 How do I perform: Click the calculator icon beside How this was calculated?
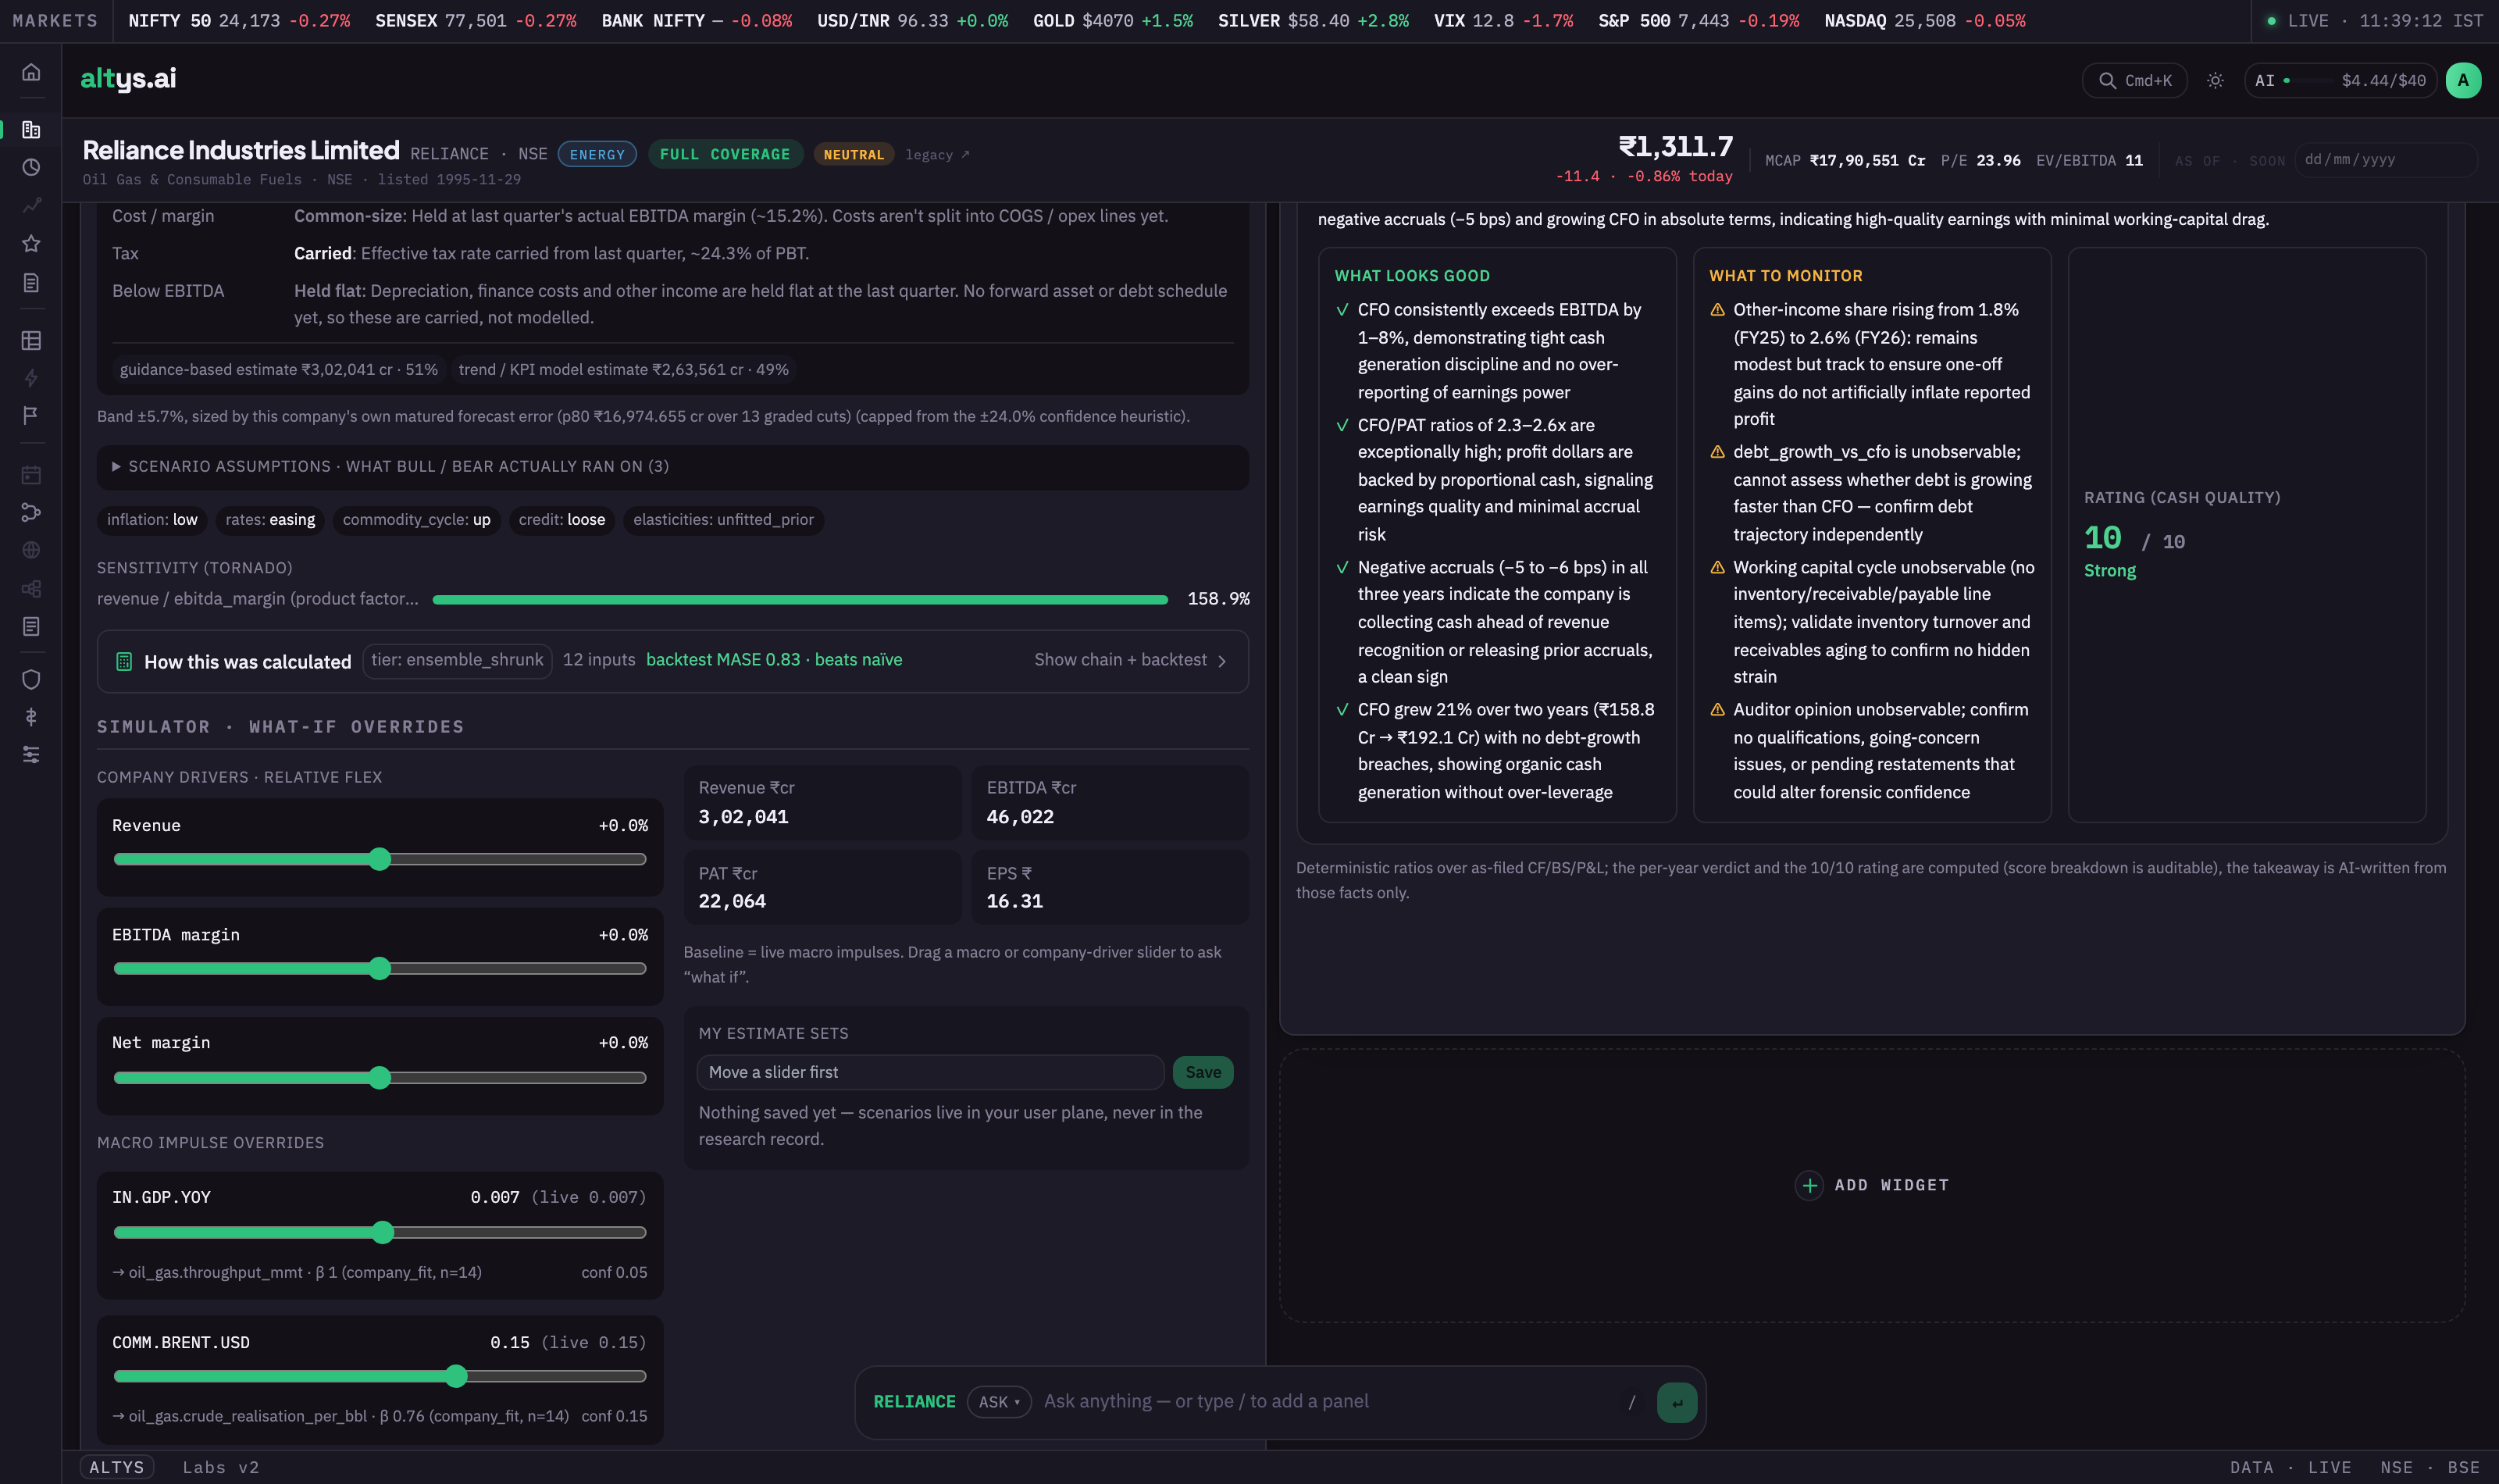pyautogui.click(x=124, y=661)
